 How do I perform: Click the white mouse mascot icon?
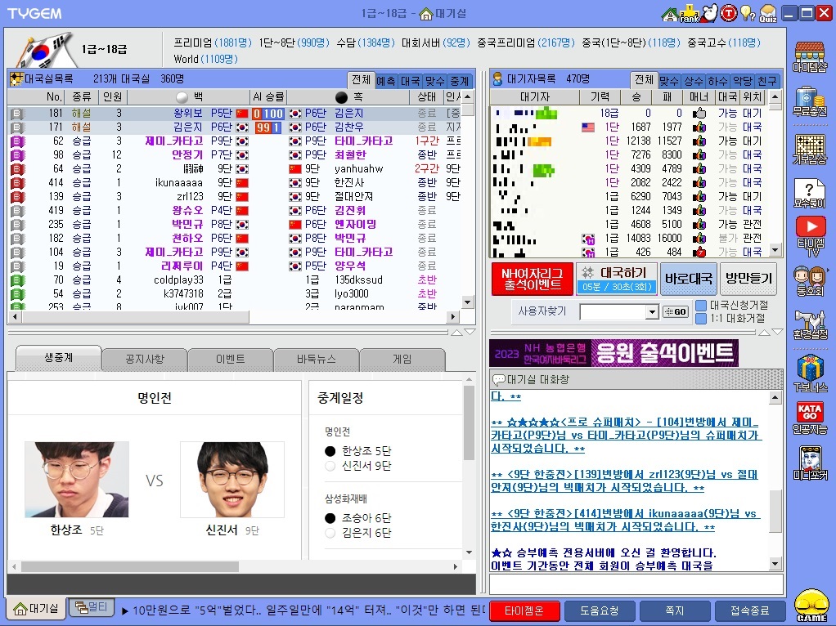(x=710, y=13)
